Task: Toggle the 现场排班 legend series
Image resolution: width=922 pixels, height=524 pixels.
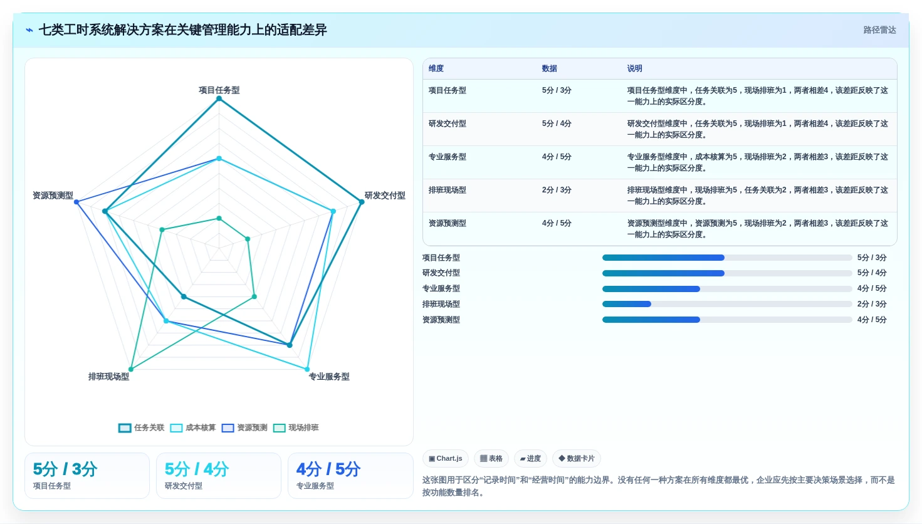Action: (296, 428)
